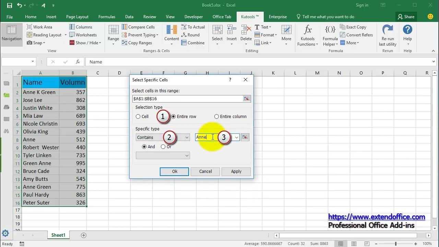Re-run the last utility
Viewport: 439px width, 247px height.
pyautogui.click(x=388, y=35)
